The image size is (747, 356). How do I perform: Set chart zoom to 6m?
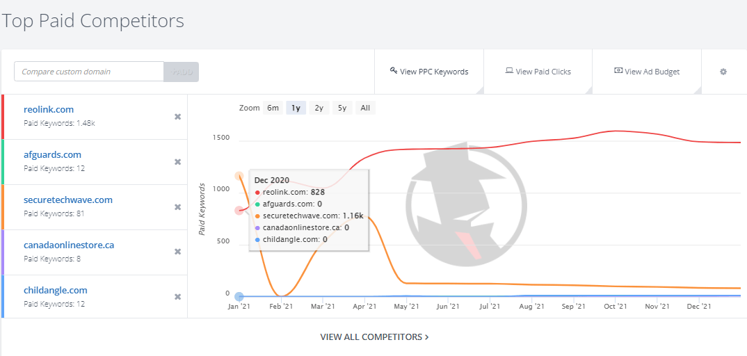point(273,108)
